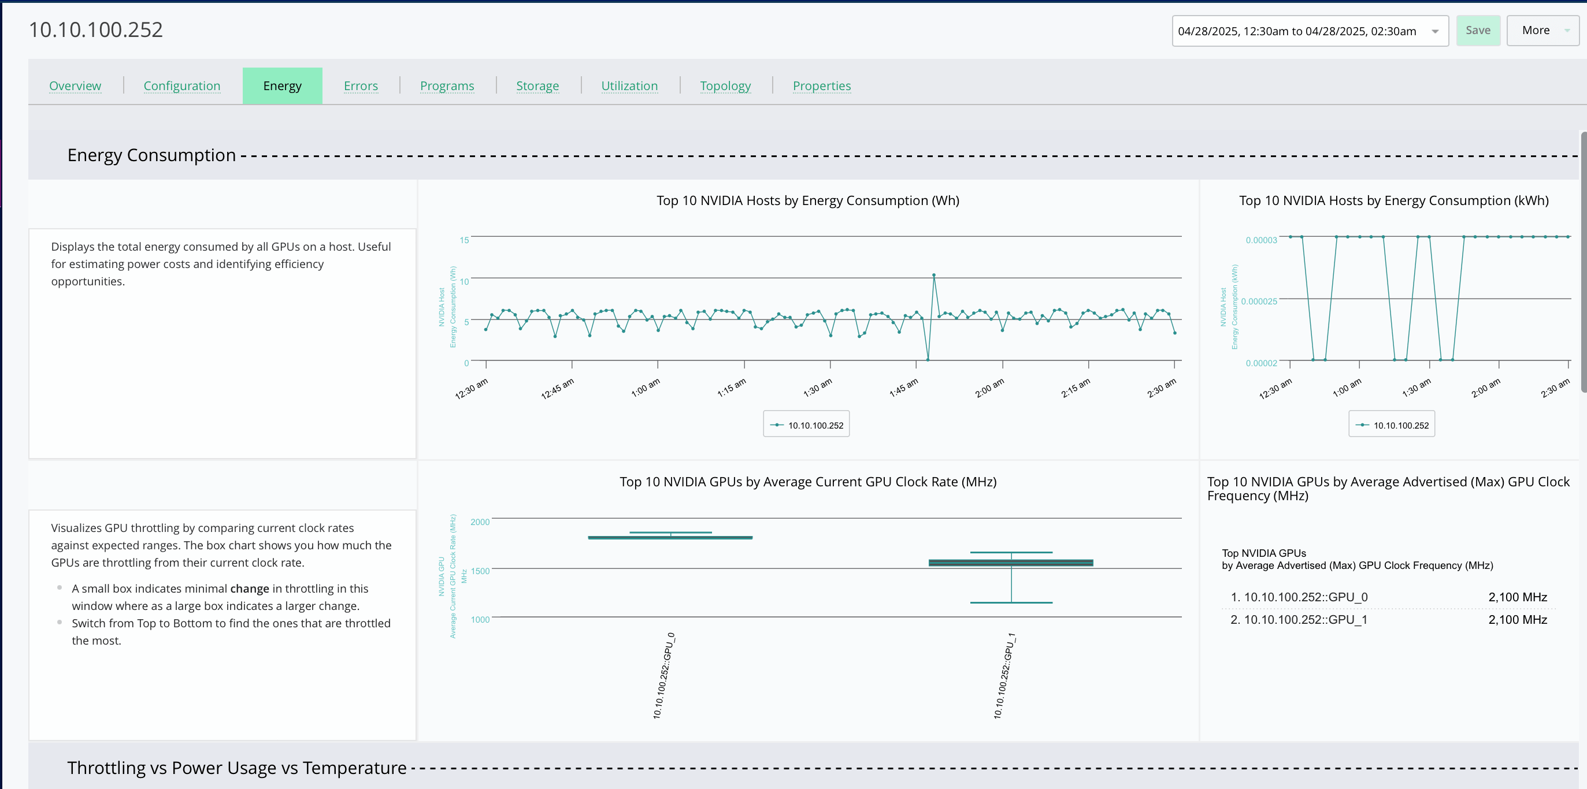This screenshot has height=789, width=1587.
Task: Click the 10.10.100.252::GPU_0 list row
Action: (1389, 597)
